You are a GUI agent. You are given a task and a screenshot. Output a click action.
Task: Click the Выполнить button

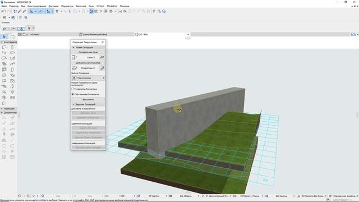pos(89,99)
